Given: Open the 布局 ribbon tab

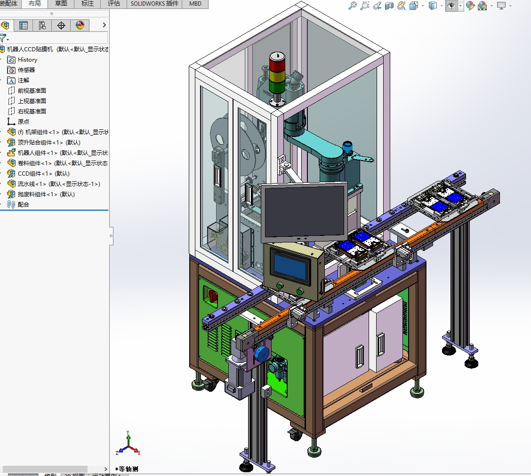Looking at the screenshot, I should tap(34, 4).
